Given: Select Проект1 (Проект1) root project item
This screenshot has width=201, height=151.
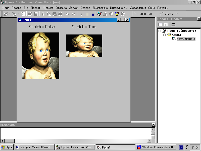Looking at the screenshot, I should [181, 31].
